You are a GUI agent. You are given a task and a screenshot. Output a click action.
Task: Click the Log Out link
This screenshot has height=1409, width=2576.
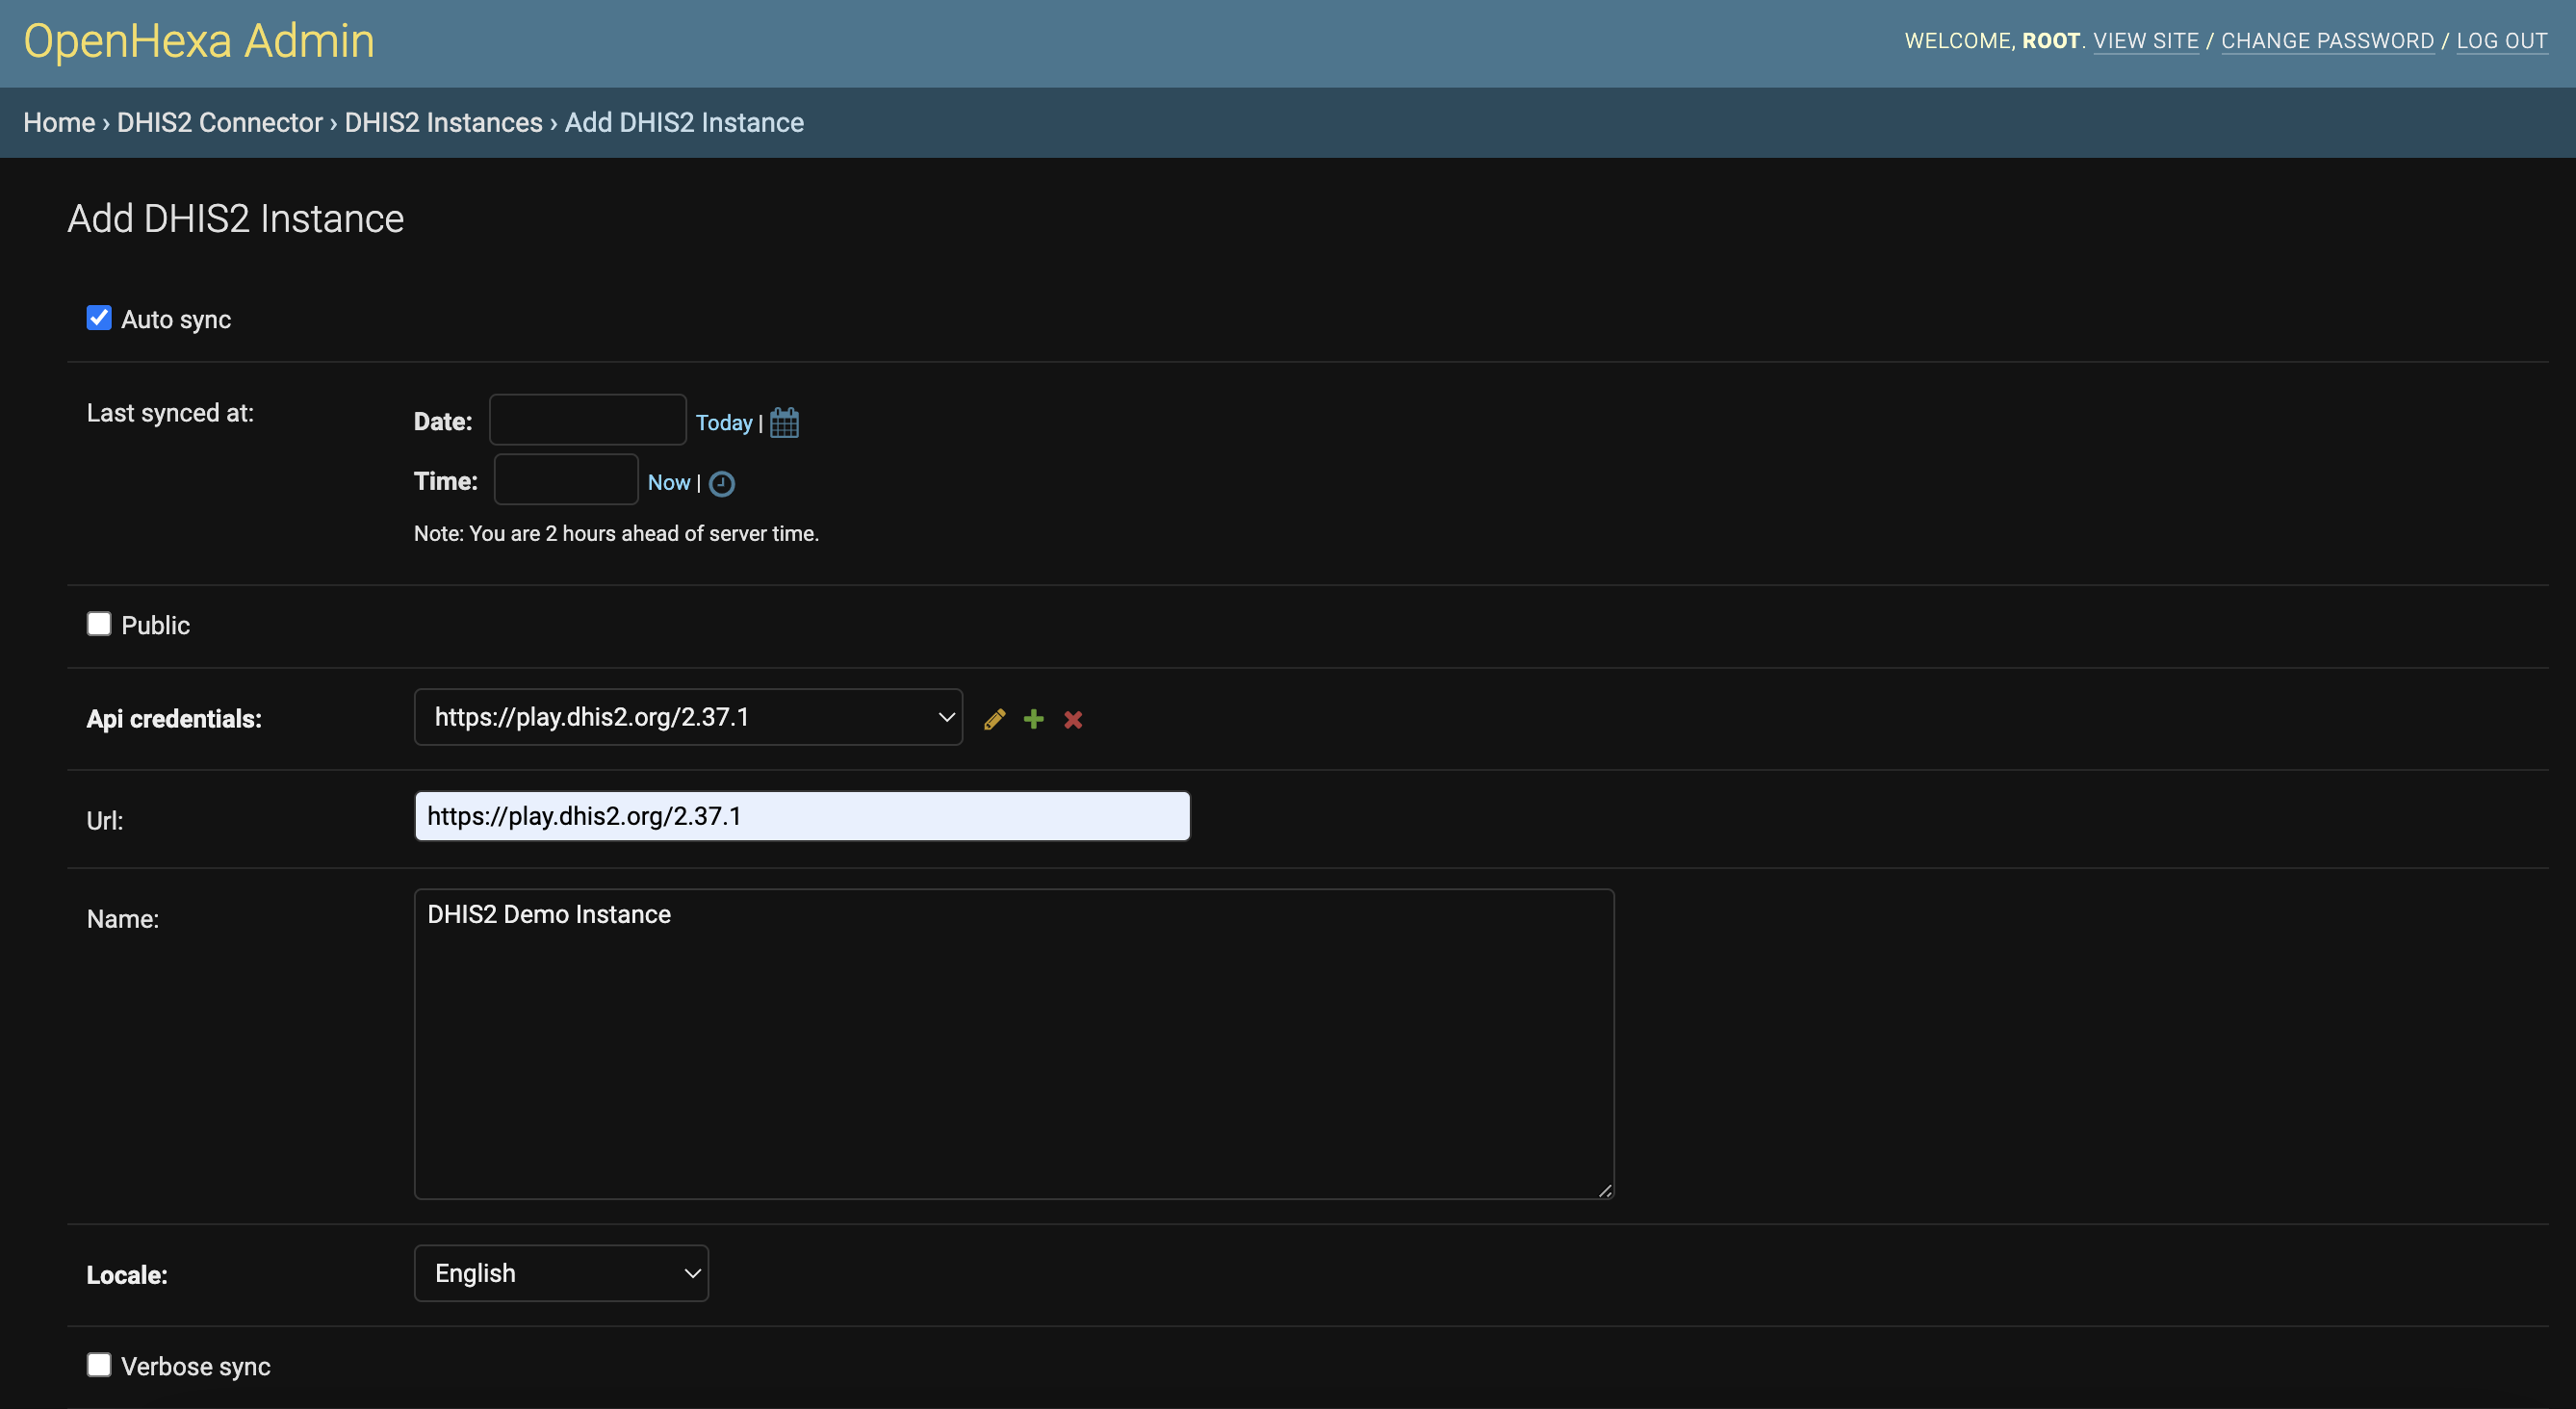(x=2501, y=41)
